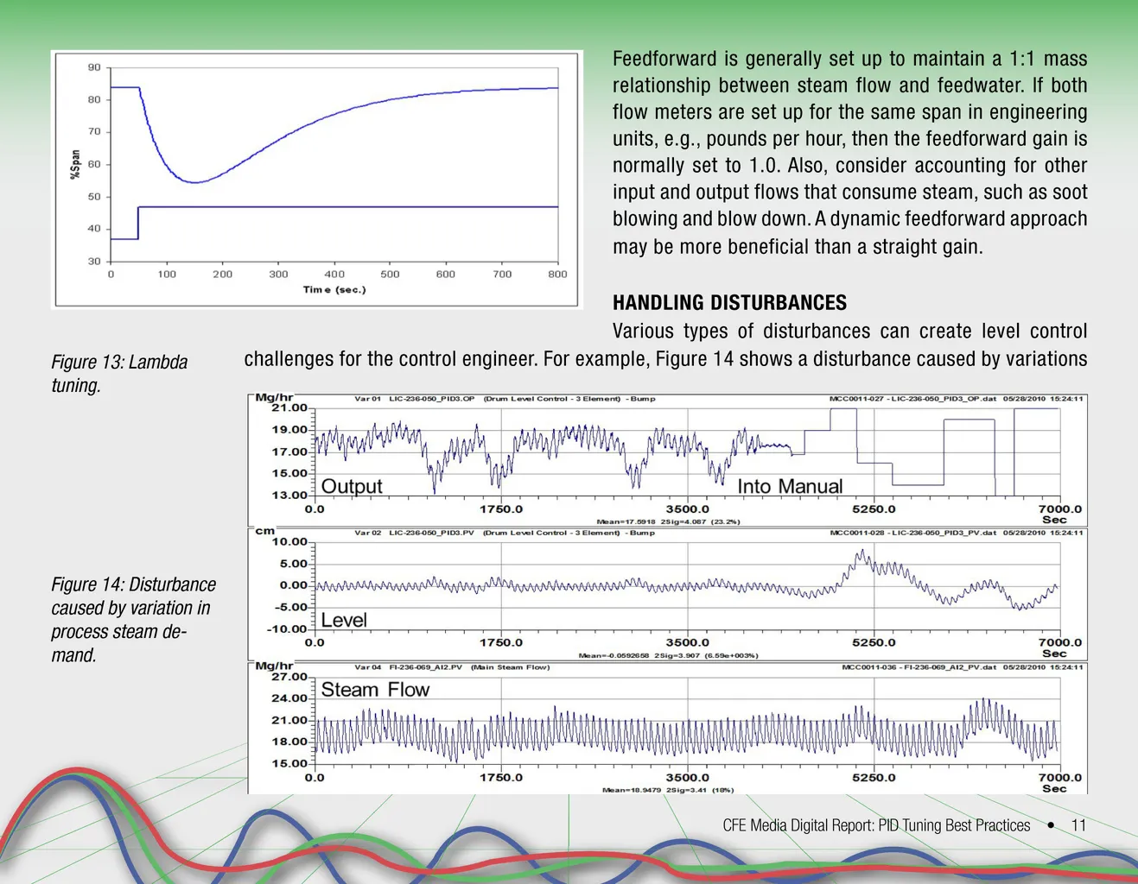Click the 'Into Manual' annotation on chart
The image size is (1138, 884).
(x=789, y=486)
